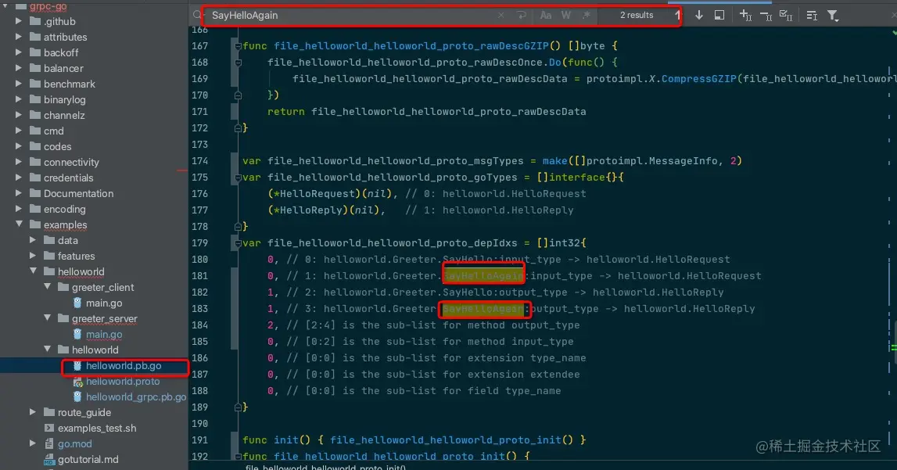
Task: Select the backoff folder
Action: (x=61, y=52)
